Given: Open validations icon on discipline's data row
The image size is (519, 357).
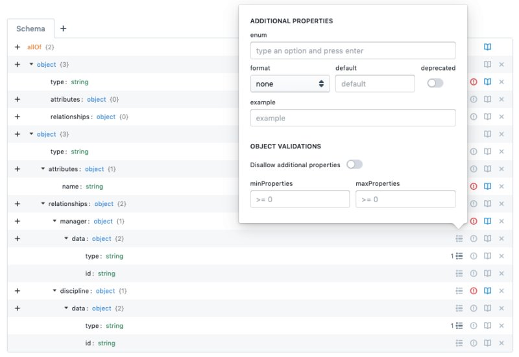Looking at the screenshot, I should 459,308.
